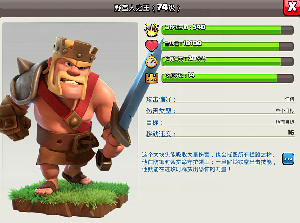Click the damage explosion icon
Screen dimensions: 300x223
point(152,30)
